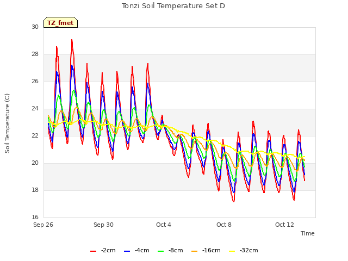Click the Soil Temperature (C) axis label
Viewport: 348px width, 261px height.
point(7,123)
